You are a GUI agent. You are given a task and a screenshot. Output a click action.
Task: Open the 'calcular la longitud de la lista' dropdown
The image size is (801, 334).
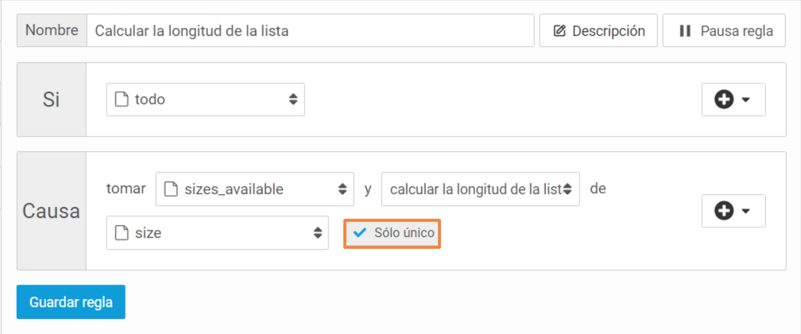click(480, 189)
